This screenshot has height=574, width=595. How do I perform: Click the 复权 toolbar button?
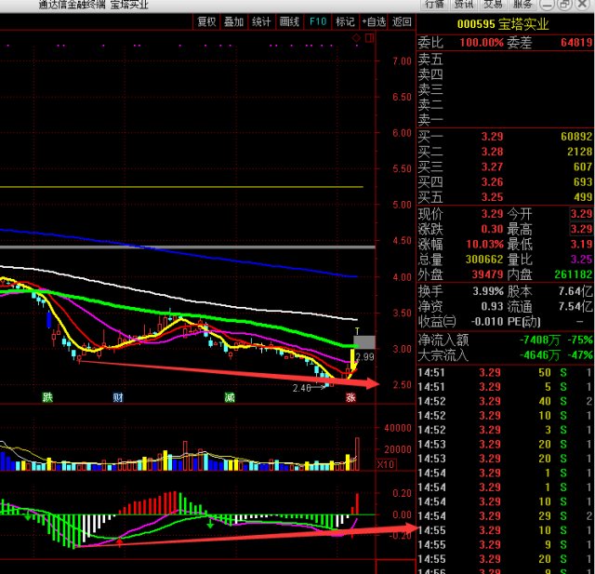click(206, 21)
